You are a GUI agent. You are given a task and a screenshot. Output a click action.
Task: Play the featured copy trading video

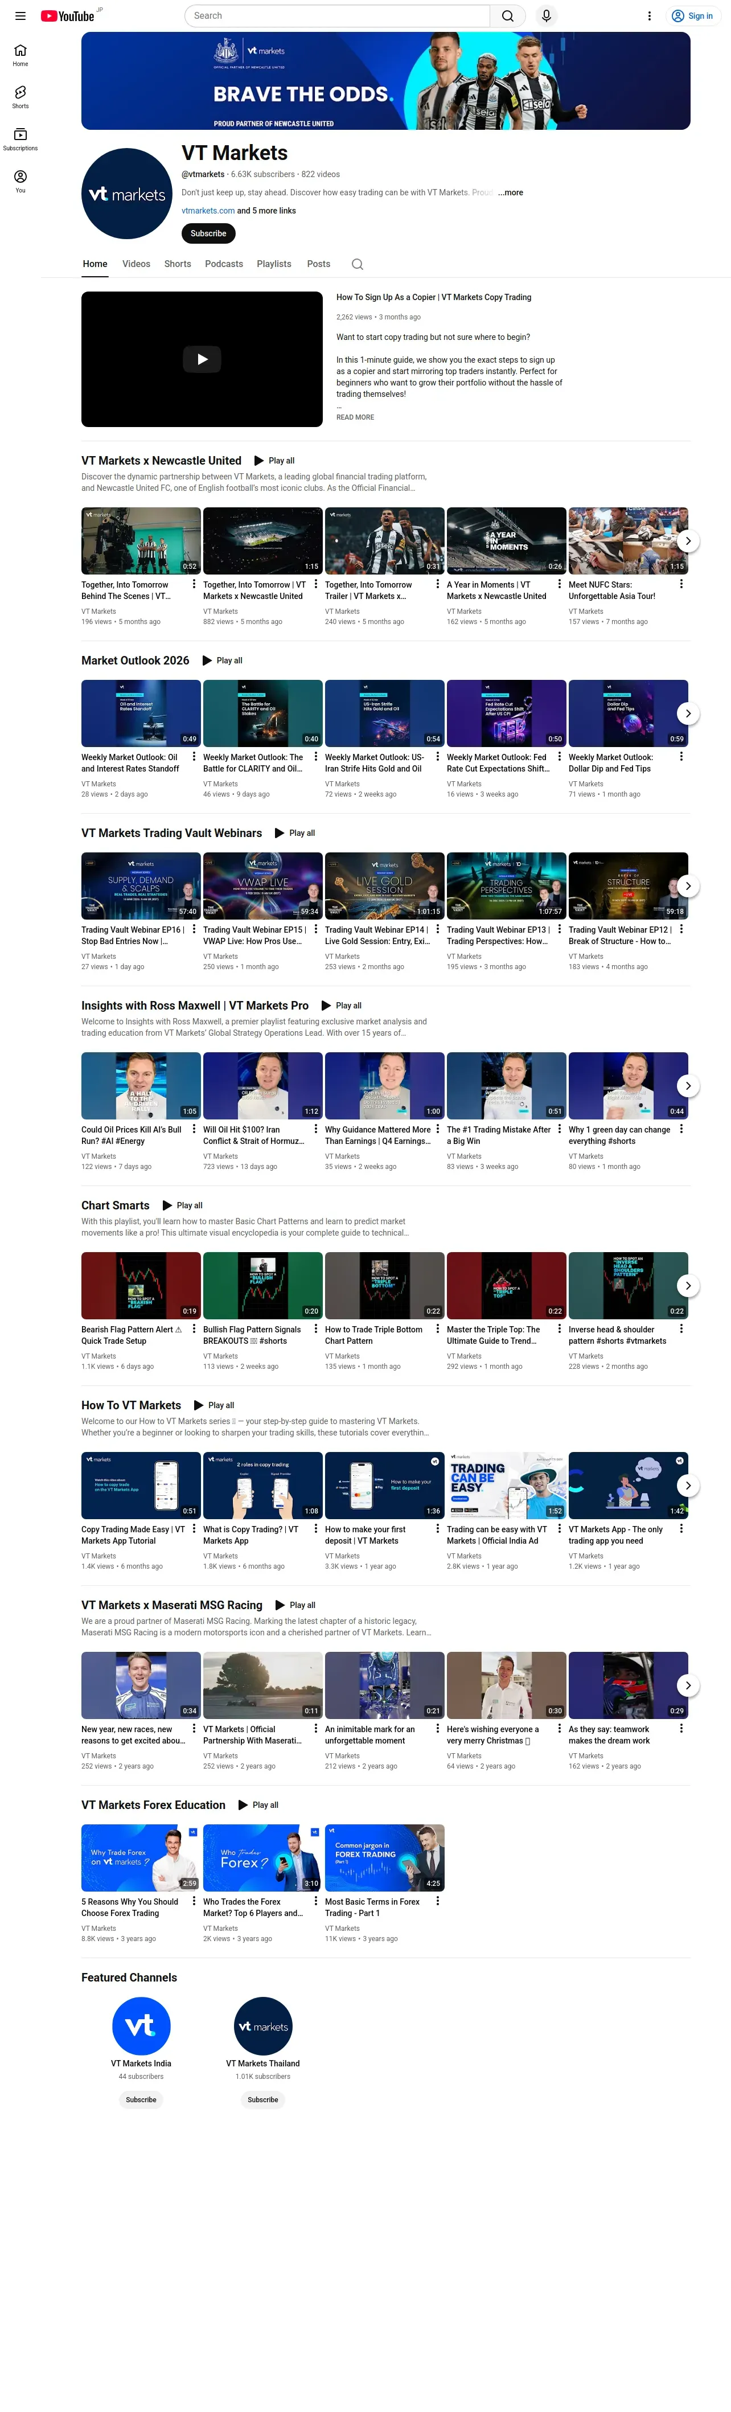(x=202, y=359)
